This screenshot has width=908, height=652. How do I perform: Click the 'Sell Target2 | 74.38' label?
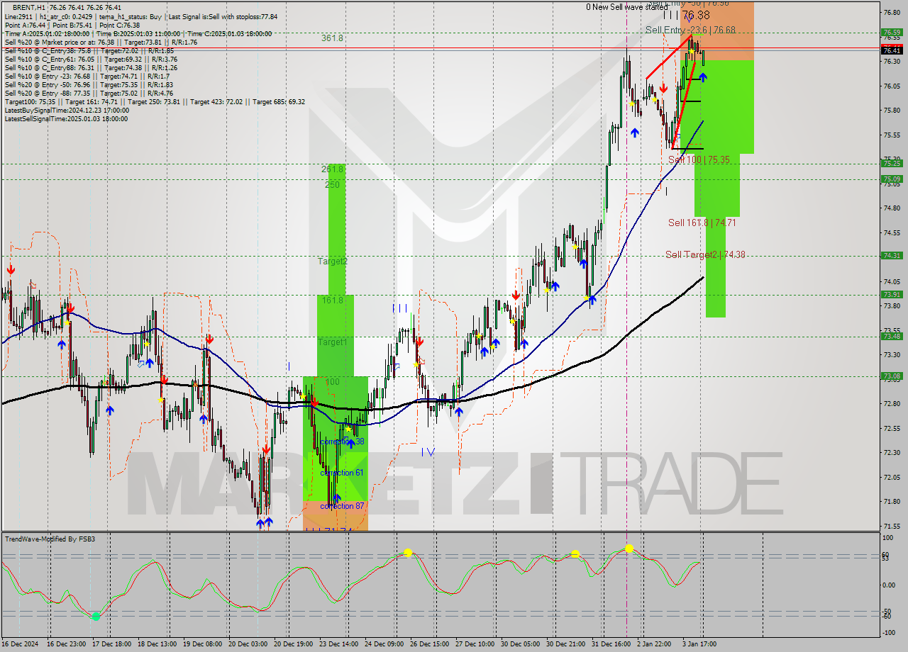[705, 254]
